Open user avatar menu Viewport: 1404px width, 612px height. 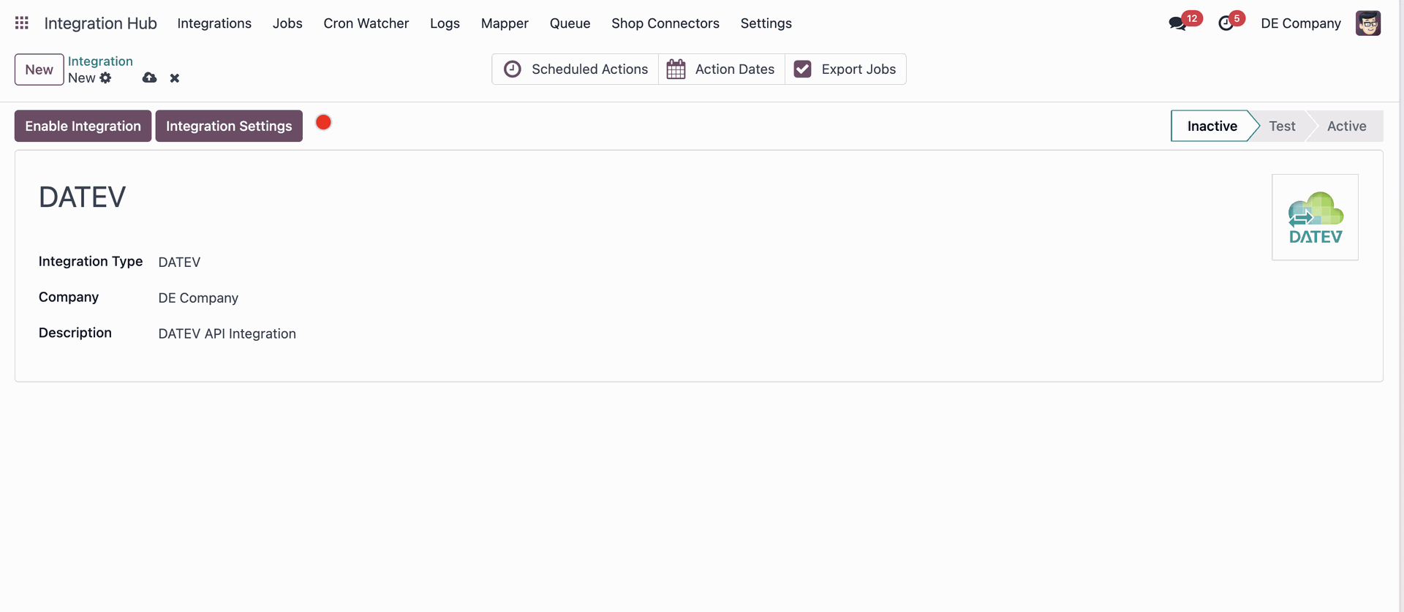tap(1368, 23)
